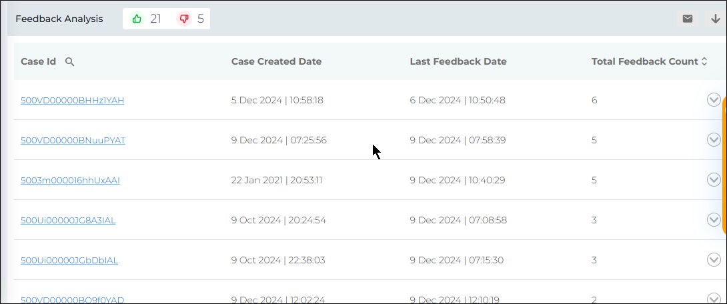727x304 pixels.
Task: Expand row for case 500Ui00000JG8A3IAL
Action: coord(713,220)
